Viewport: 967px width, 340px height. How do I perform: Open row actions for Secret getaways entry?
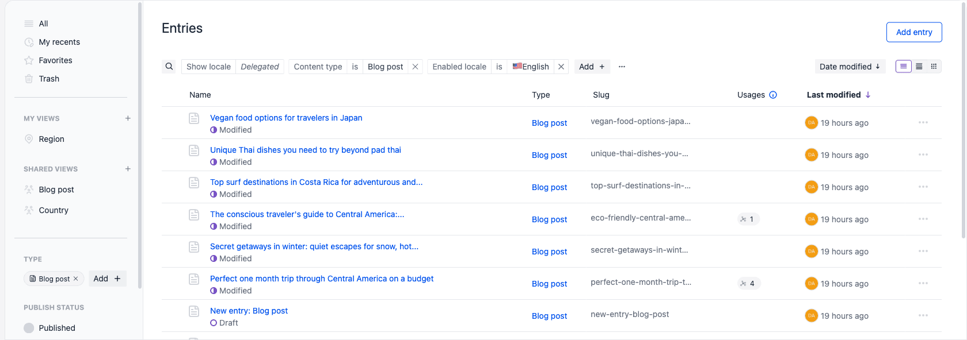[x=923, y=251]
